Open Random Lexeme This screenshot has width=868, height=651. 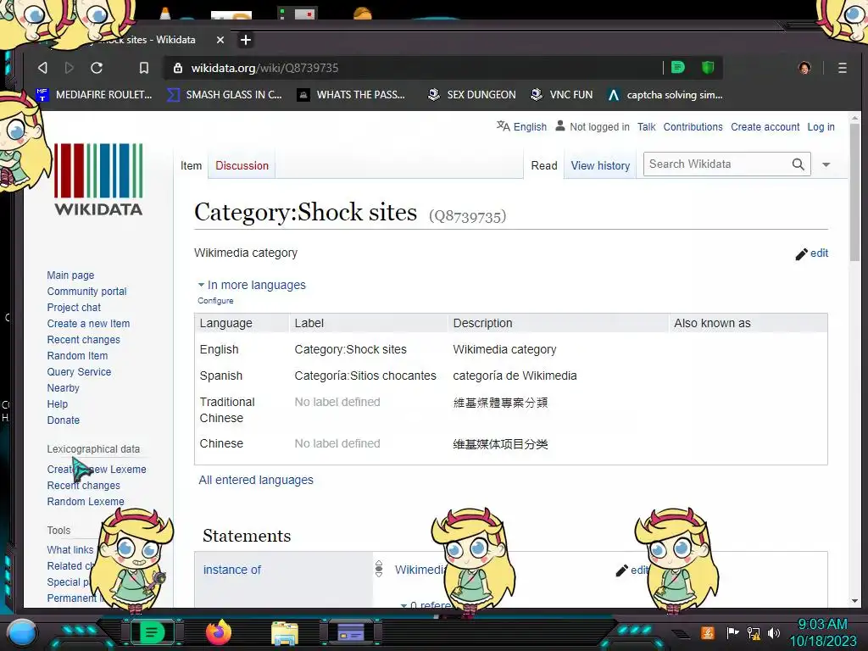click(86, 502)
